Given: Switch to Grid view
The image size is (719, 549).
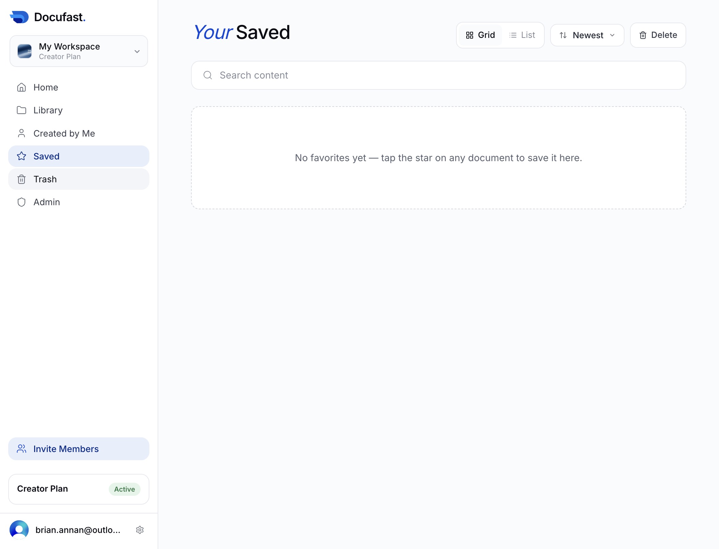Looking at the screenshot, I should click(480, 35).
